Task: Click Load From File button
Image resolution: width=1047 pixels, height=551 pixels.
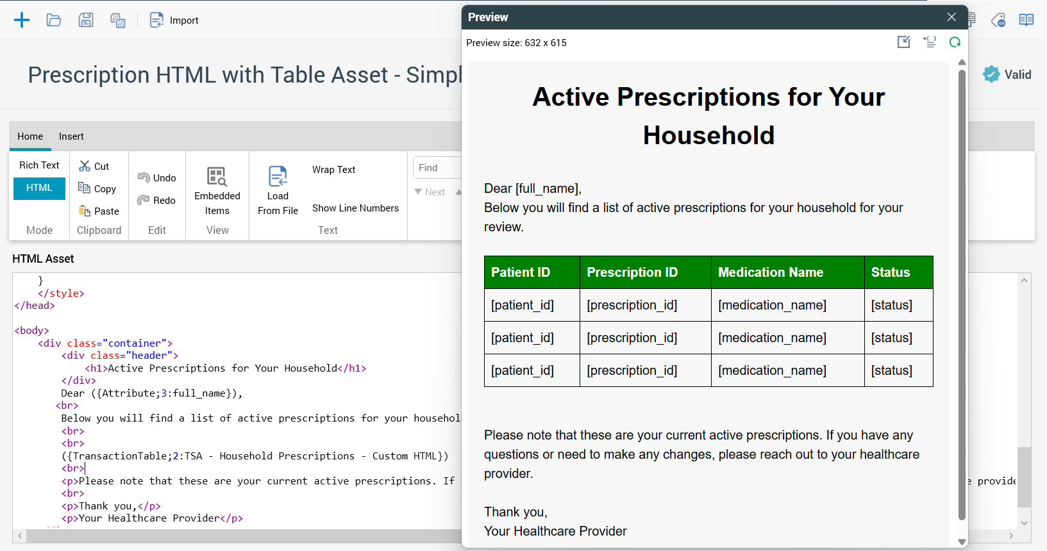Action: (278, 190)
